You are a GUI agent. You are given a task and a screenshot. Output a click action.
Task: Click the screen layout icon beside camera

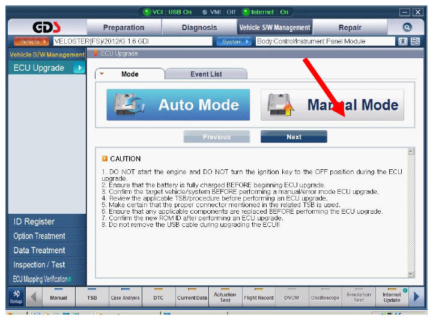(416, 41)
